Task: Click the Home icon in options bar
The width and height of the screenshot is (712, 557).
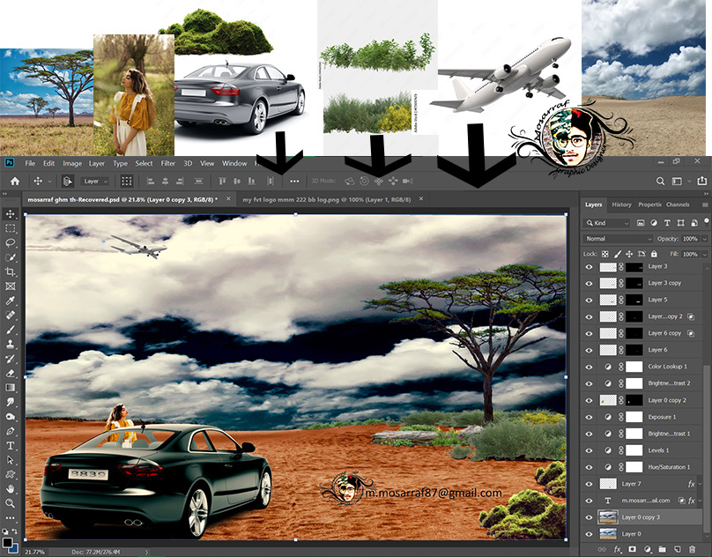Action: point(13,181)
